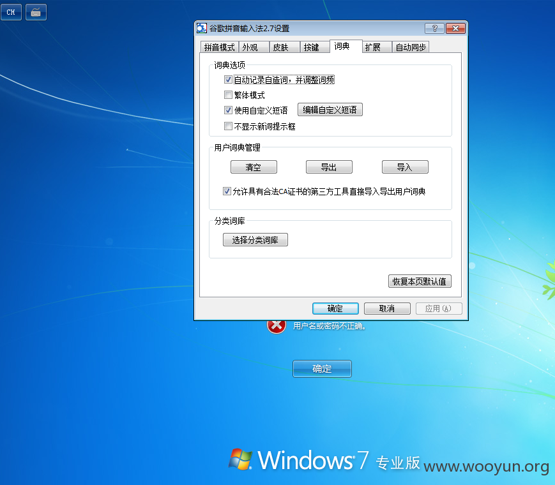
Task: Switch to the 自动同步 tab
Action: point(411,47)
